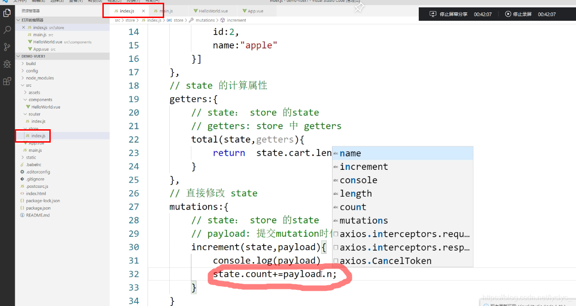Collapse the router folder
The height and width of the screenshot is (306, 576).
[35, 114]
